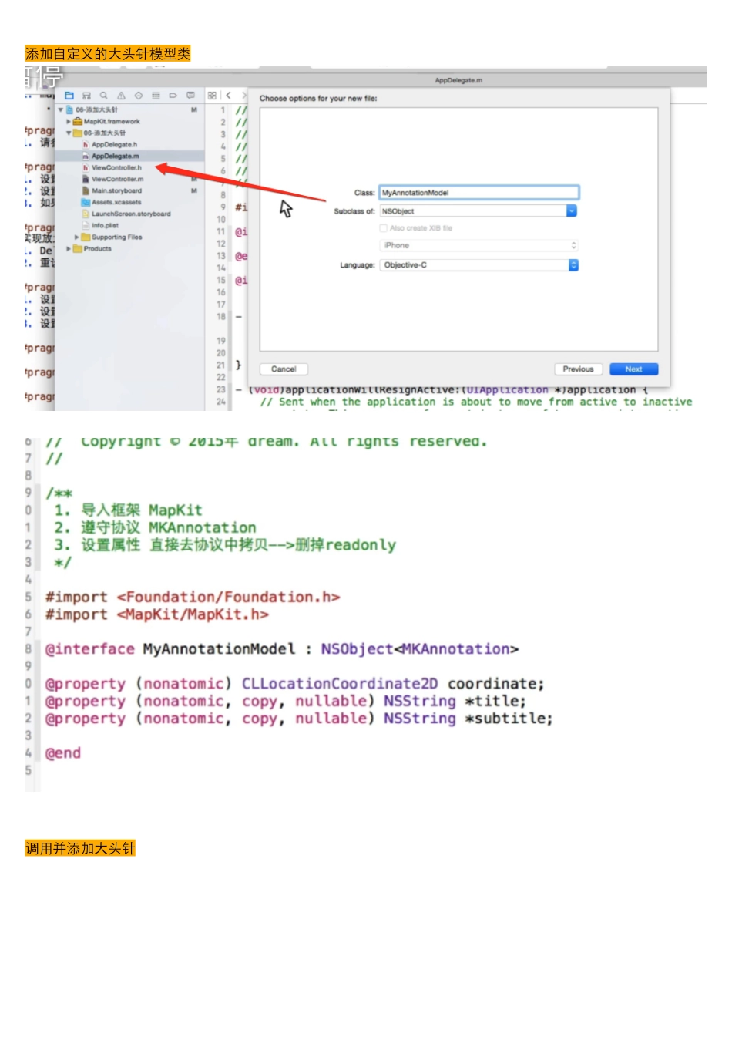This screenshot has width=732, height=1037.
Task: Click the Next button
Action: tap(633, 369)
